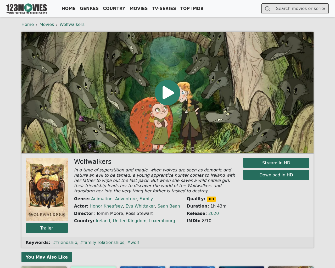
Task: Play the Wolfwalkers movie video
Action: point(167,93)
